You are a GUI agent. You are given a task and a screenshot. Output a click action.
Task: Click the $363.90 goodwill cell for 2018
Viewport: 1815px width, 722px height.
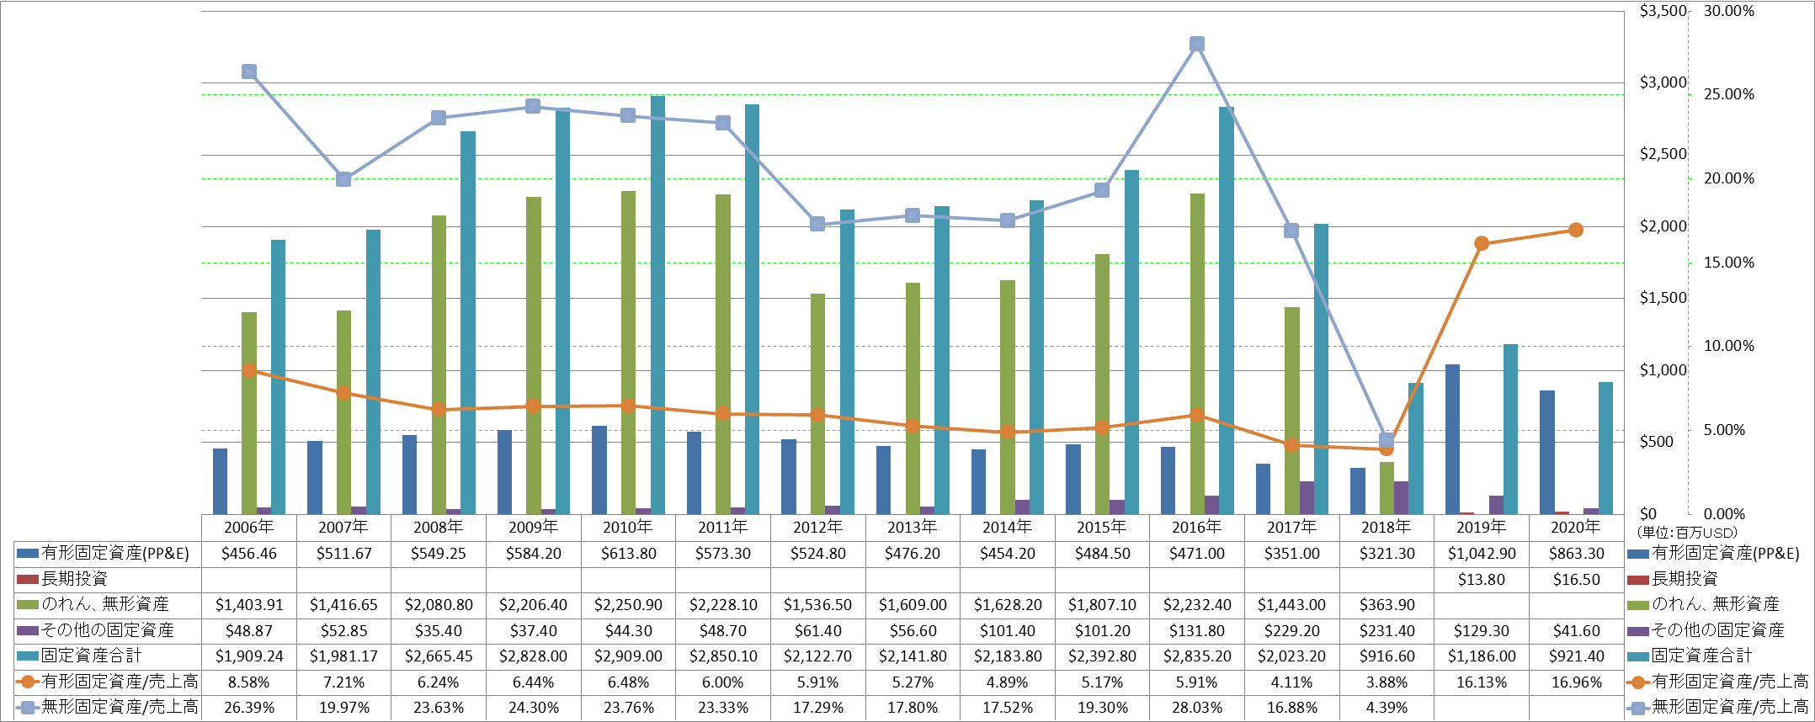coord(1387,605)
